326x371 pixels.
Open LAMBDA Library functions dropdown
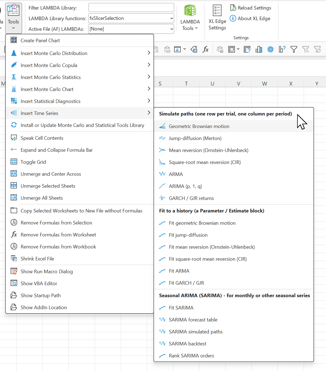point(131,18)
